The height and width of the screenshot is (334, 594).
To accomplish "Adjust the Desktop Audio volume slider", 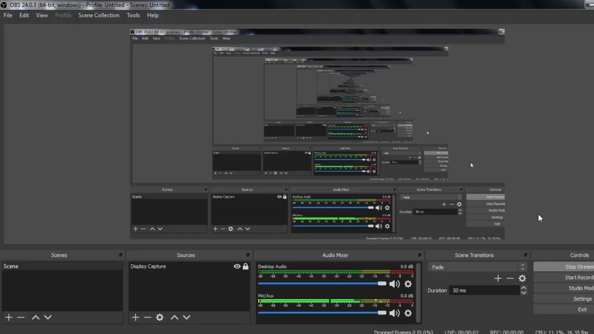I will tap(323, 283).
